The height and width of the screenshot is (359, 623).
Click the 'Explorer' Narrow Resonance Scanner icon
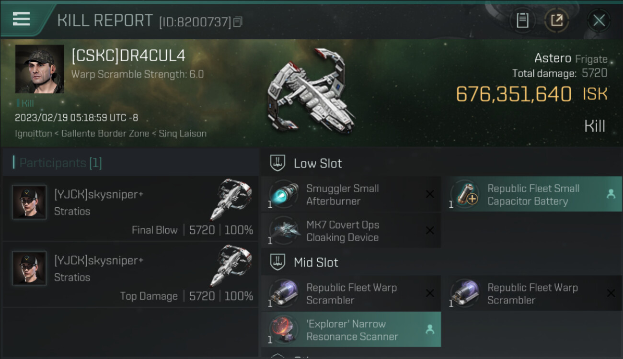tap(284, 330)
